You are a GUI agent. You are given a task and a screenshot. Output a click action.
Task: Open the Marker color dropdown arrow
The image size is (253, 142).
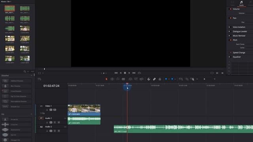pos(175,79)
